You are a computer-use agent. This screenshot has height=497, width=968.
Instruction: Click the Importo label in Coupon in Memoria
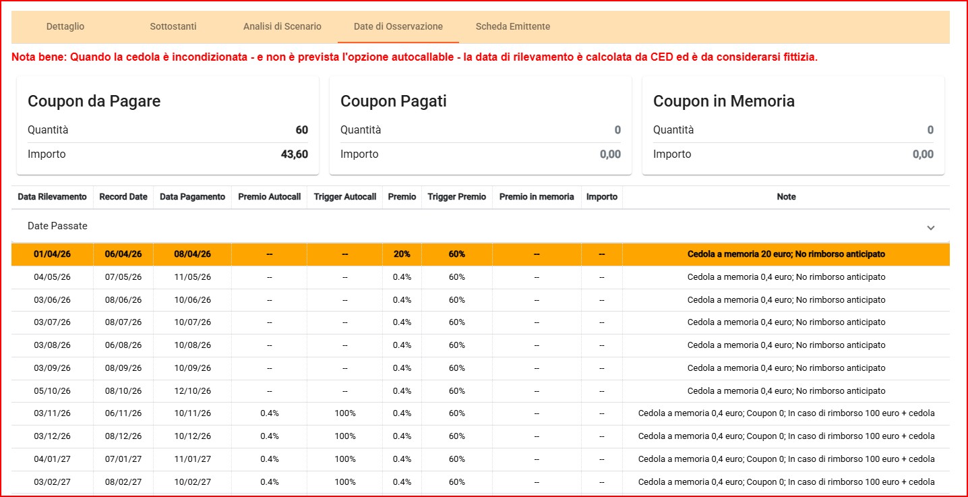[x=672, y=154]
